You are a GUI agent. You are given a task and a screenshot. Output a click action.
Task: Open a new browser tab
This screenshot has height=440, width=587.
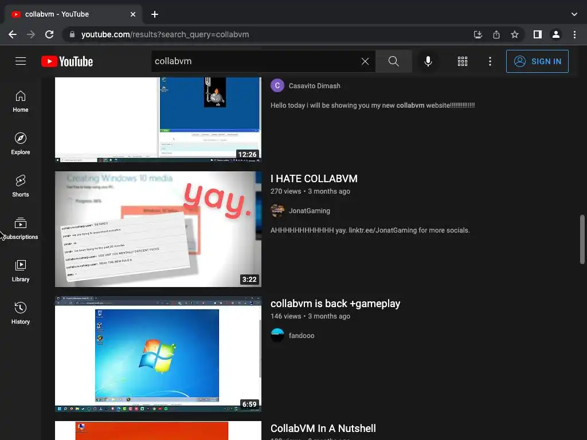pyautogui.click(x=155, y=14)
